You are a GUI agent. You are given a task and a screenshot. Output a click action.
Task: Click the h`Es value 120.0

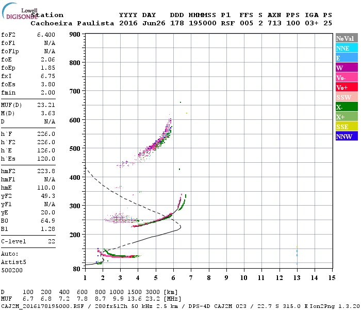coord(46,159)
